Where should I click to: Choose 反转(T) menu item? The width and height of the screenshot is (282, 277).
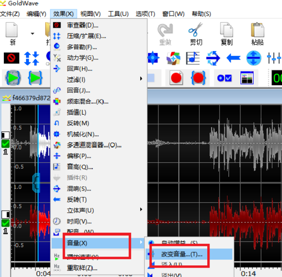tap(99, 199)
